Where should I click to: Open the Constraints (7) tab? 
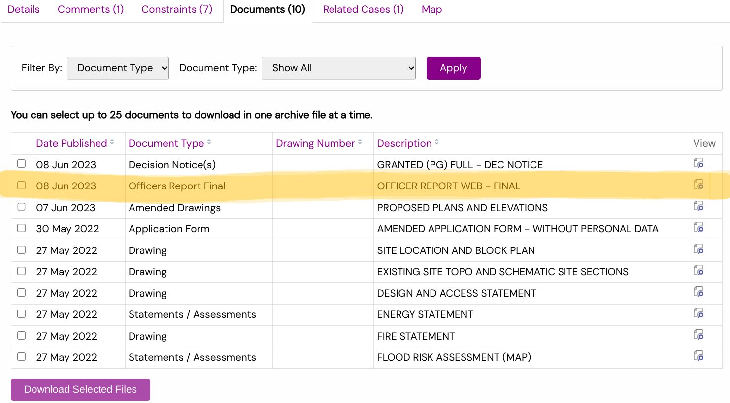click(x=177, y=9)
